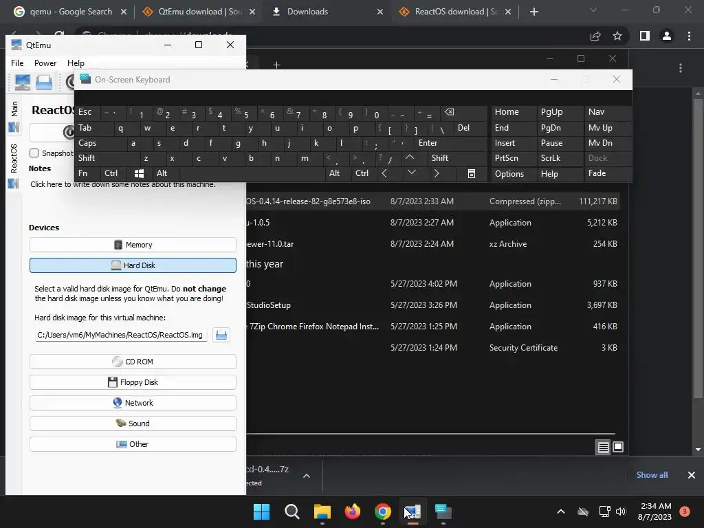Viewport: 704px width, 528px height.
Task: Click Show all downloads link
Action: coord(652,475)
